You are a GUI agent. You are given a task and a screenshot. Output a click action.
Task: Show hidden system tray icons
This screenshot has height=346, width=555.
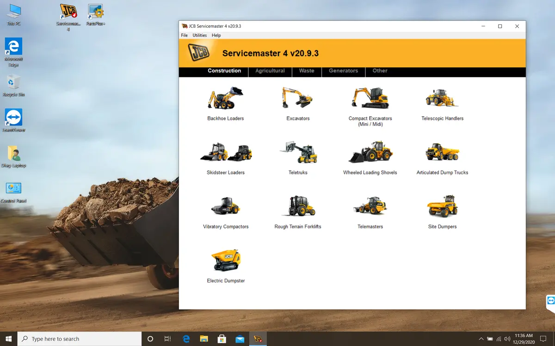click(481, 339)
